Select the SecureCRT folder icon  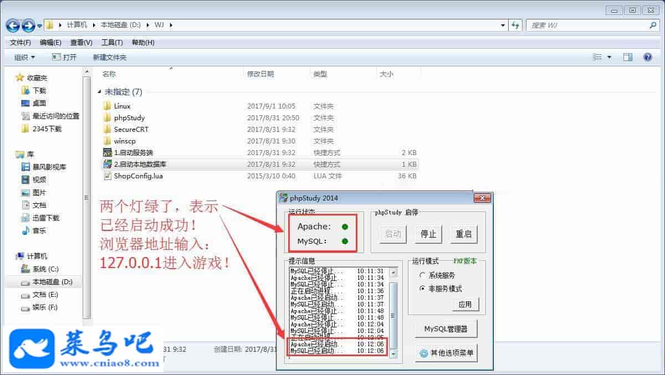coord(108,129)
